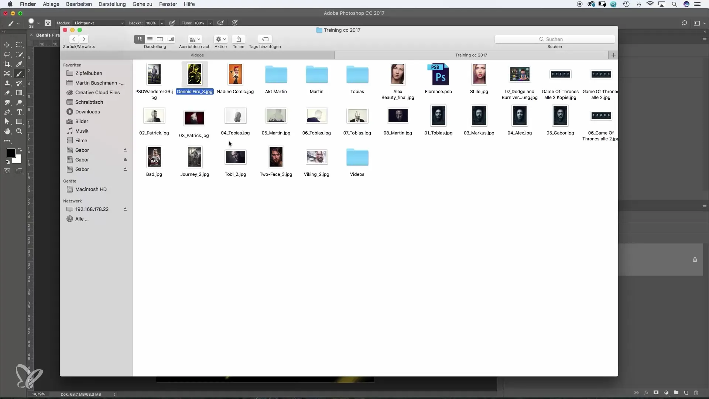Open the Modus Lichtpunkt blend mode dropdown
709x399 pixels.
[x=99, y=23]
